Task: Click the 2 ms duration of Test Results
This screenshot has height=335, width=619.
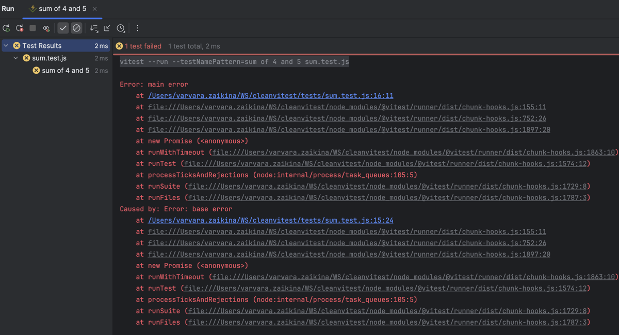Action: [x=101, y=46]
